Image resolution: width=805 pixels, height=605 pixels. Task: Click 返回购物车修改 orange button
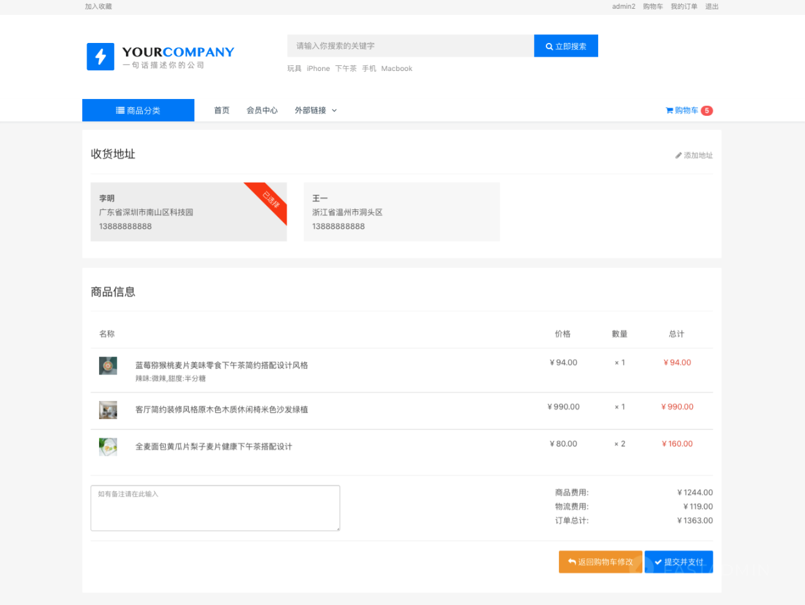600,562
